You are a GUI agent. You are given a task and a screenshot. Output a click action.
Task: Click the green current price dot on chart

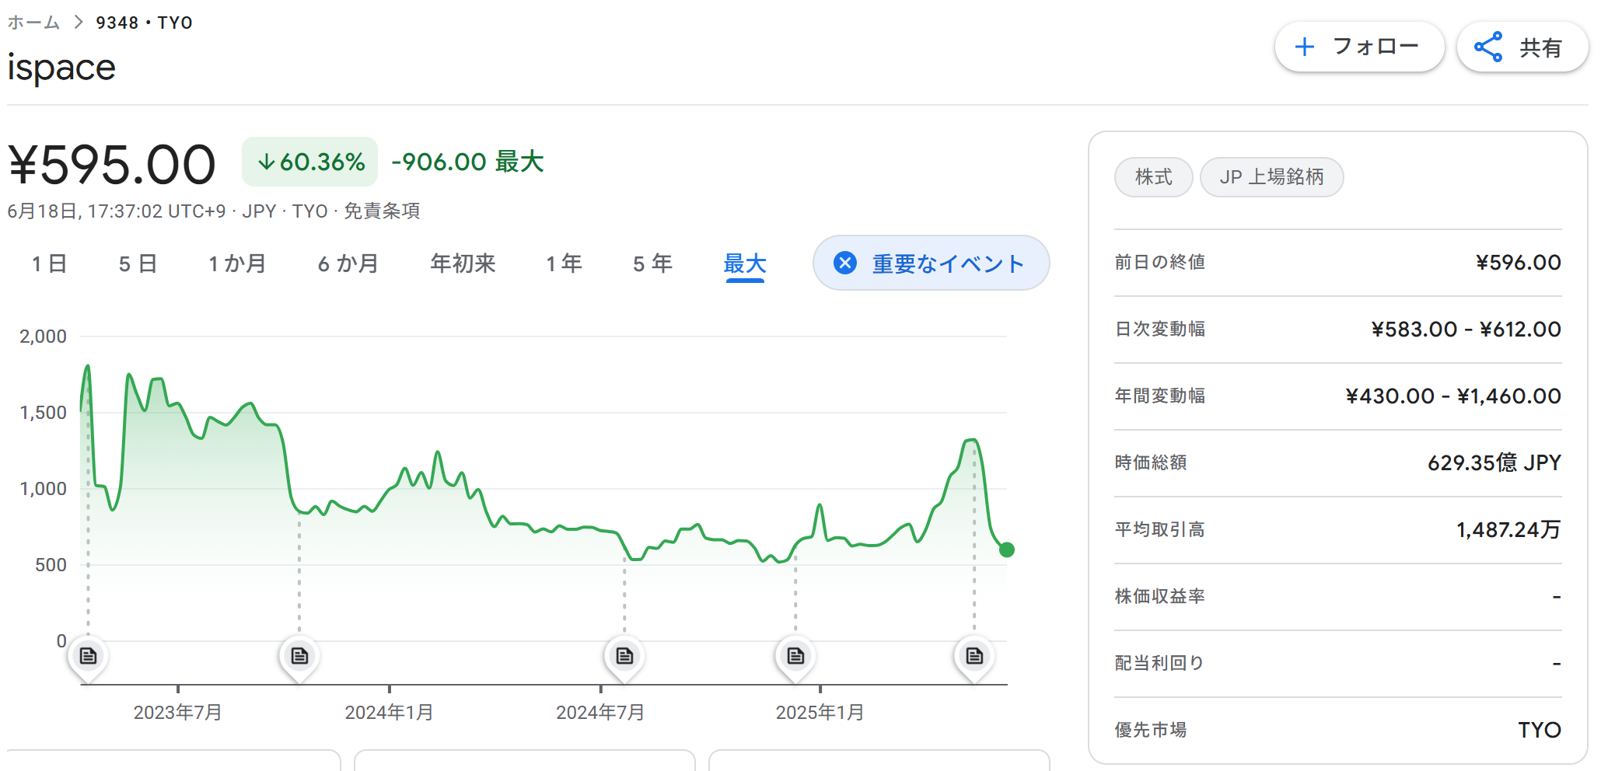point(1007,549)
